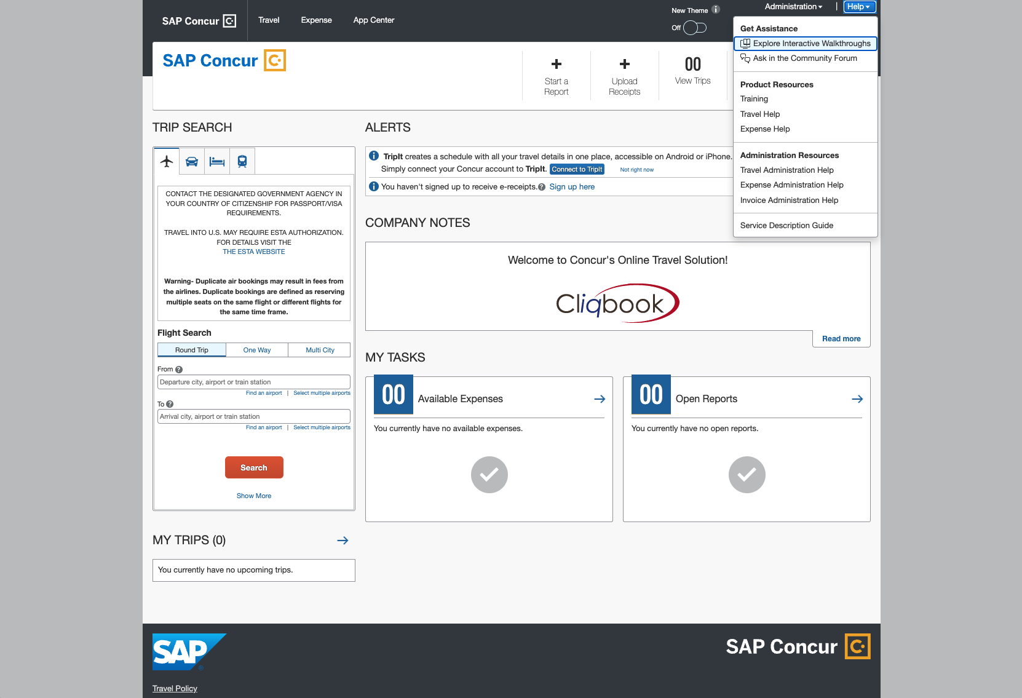Click the From field help question icon
Screen dimensions: 1022x698
[179, 370]
